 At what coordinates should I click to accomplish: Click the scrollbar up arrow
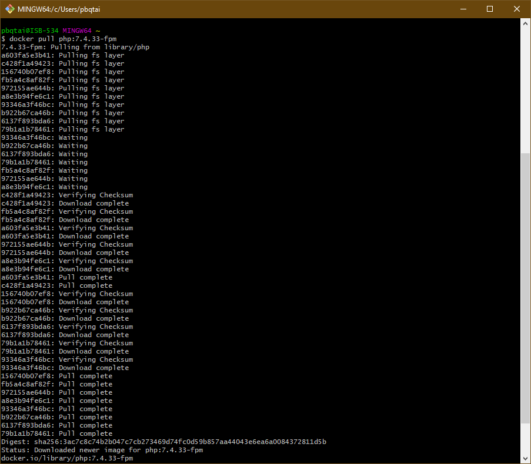(525, 23)
